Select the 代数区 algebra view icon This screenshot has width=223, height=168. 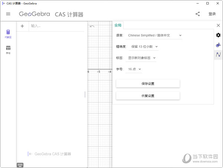pyautogui.click(x=8, y=34)
